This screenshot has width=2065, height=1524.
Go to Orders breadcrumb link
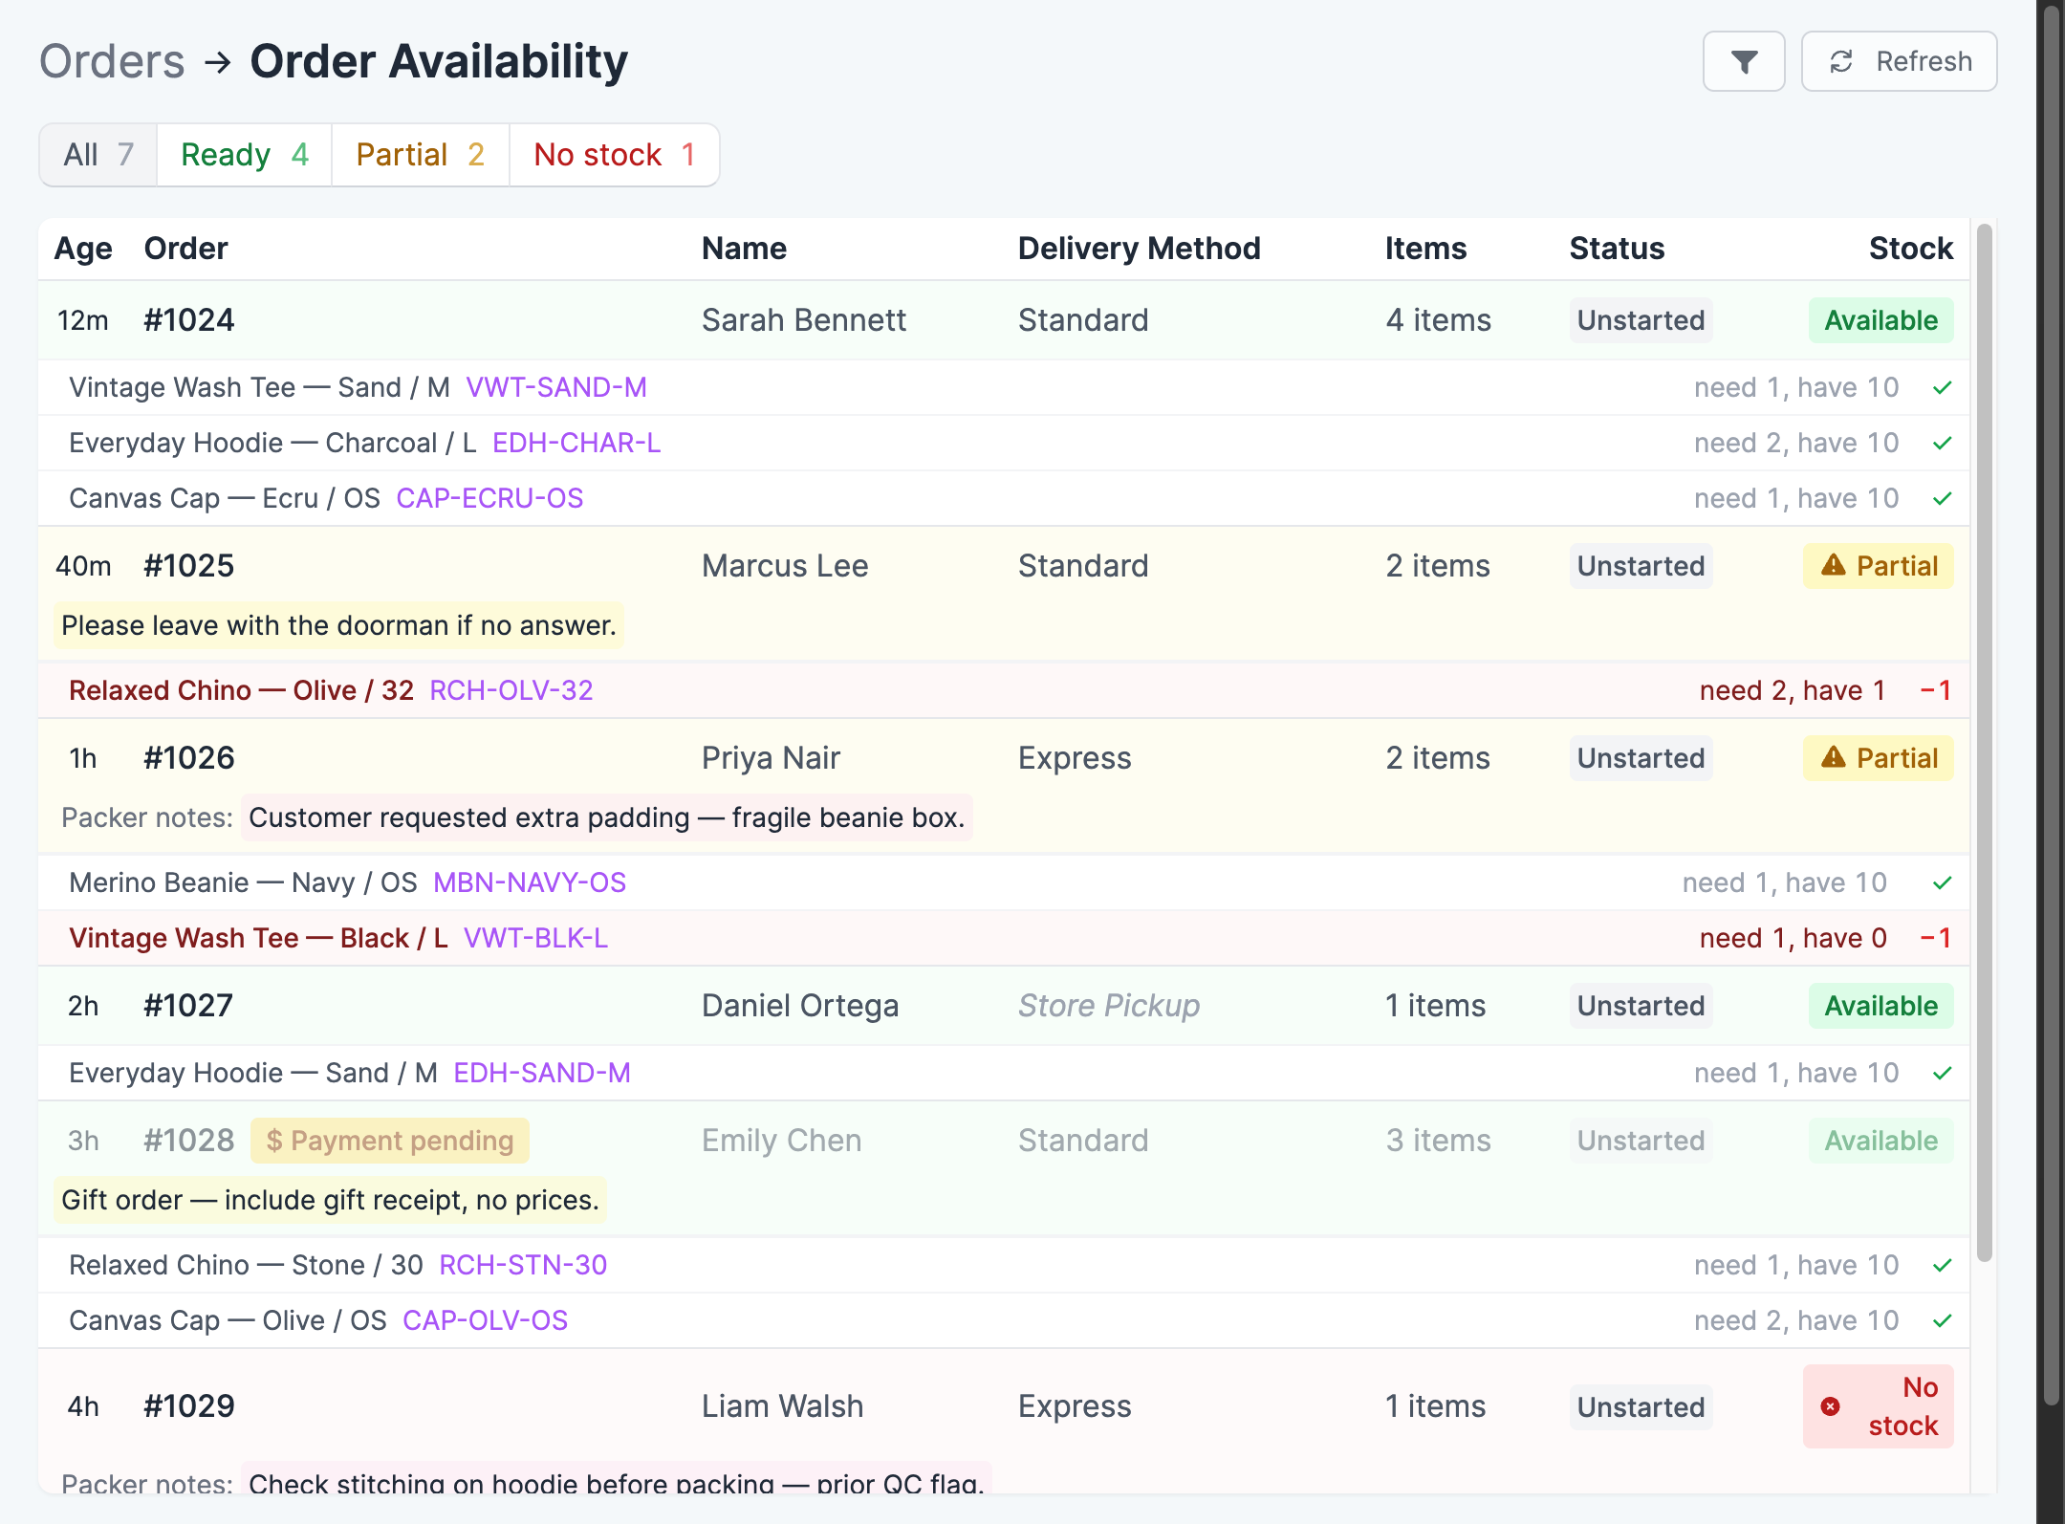(x=112, y=61)
